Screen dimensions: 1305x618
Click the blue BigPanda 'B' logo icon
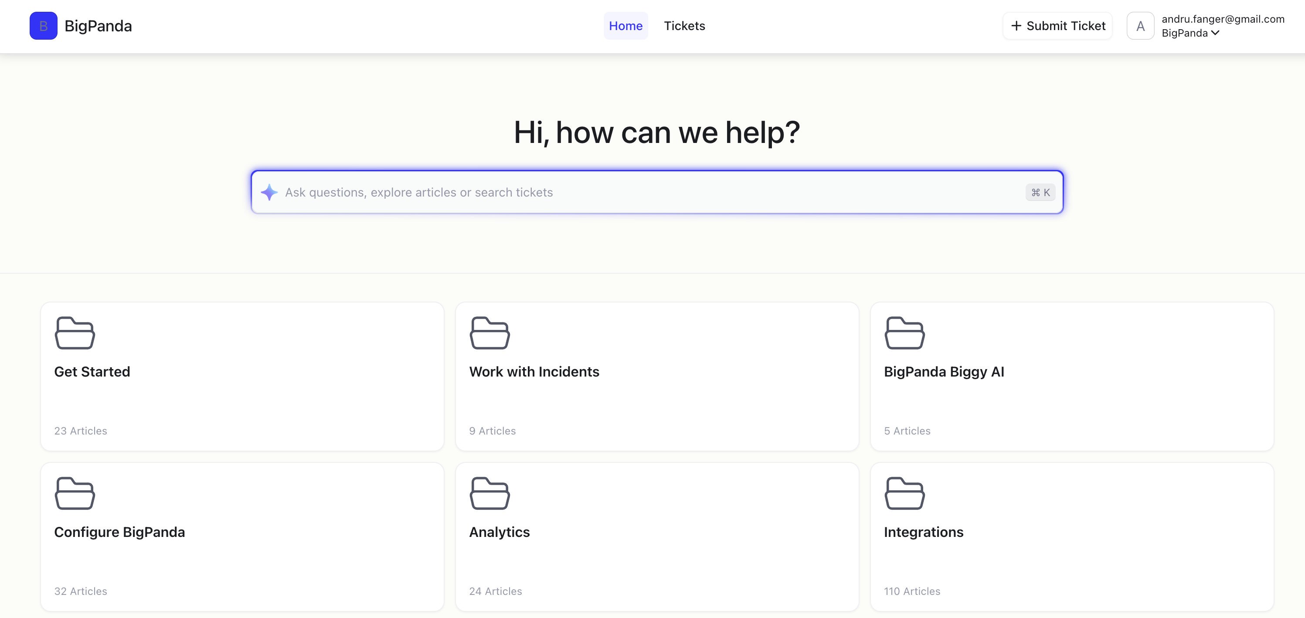point(43,26)
